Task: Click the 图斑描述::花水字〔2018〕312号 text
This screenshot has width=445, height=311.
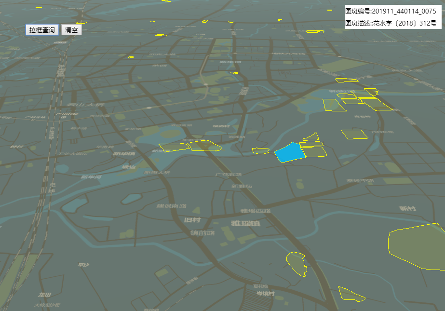Action: (391, 23)
